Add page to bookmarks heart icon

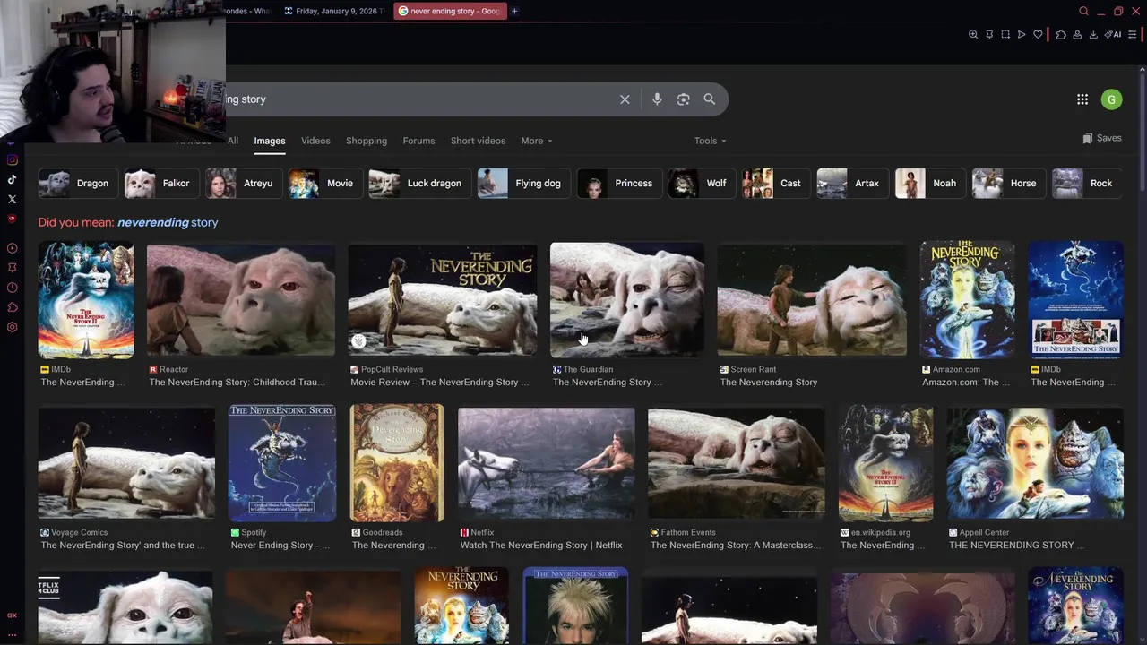coord(1038,35)
